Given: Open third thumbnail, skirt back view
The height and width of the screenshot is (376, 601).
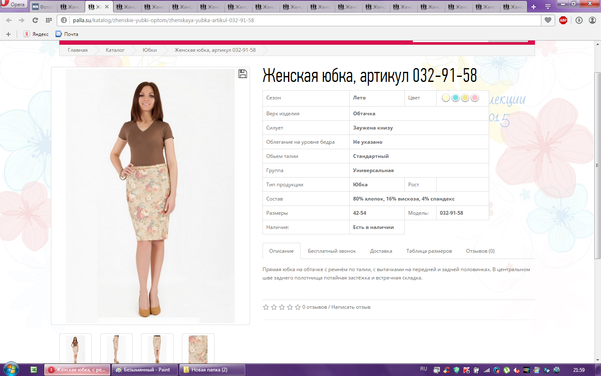Looking at the screenshot, I should click(157, 349).
